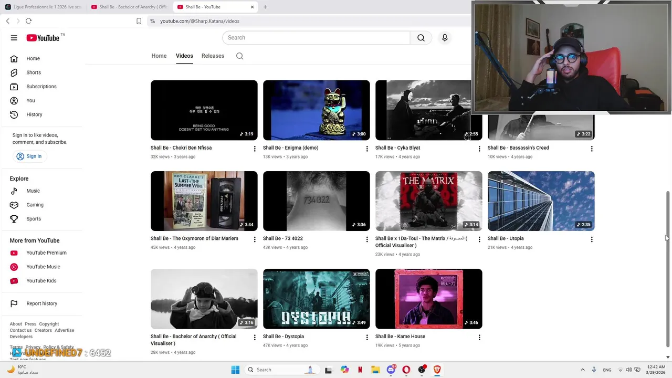Screen dimensions: 672x378
Task: Open the YouTube hamburger guide menu
Action: point(14,38)
